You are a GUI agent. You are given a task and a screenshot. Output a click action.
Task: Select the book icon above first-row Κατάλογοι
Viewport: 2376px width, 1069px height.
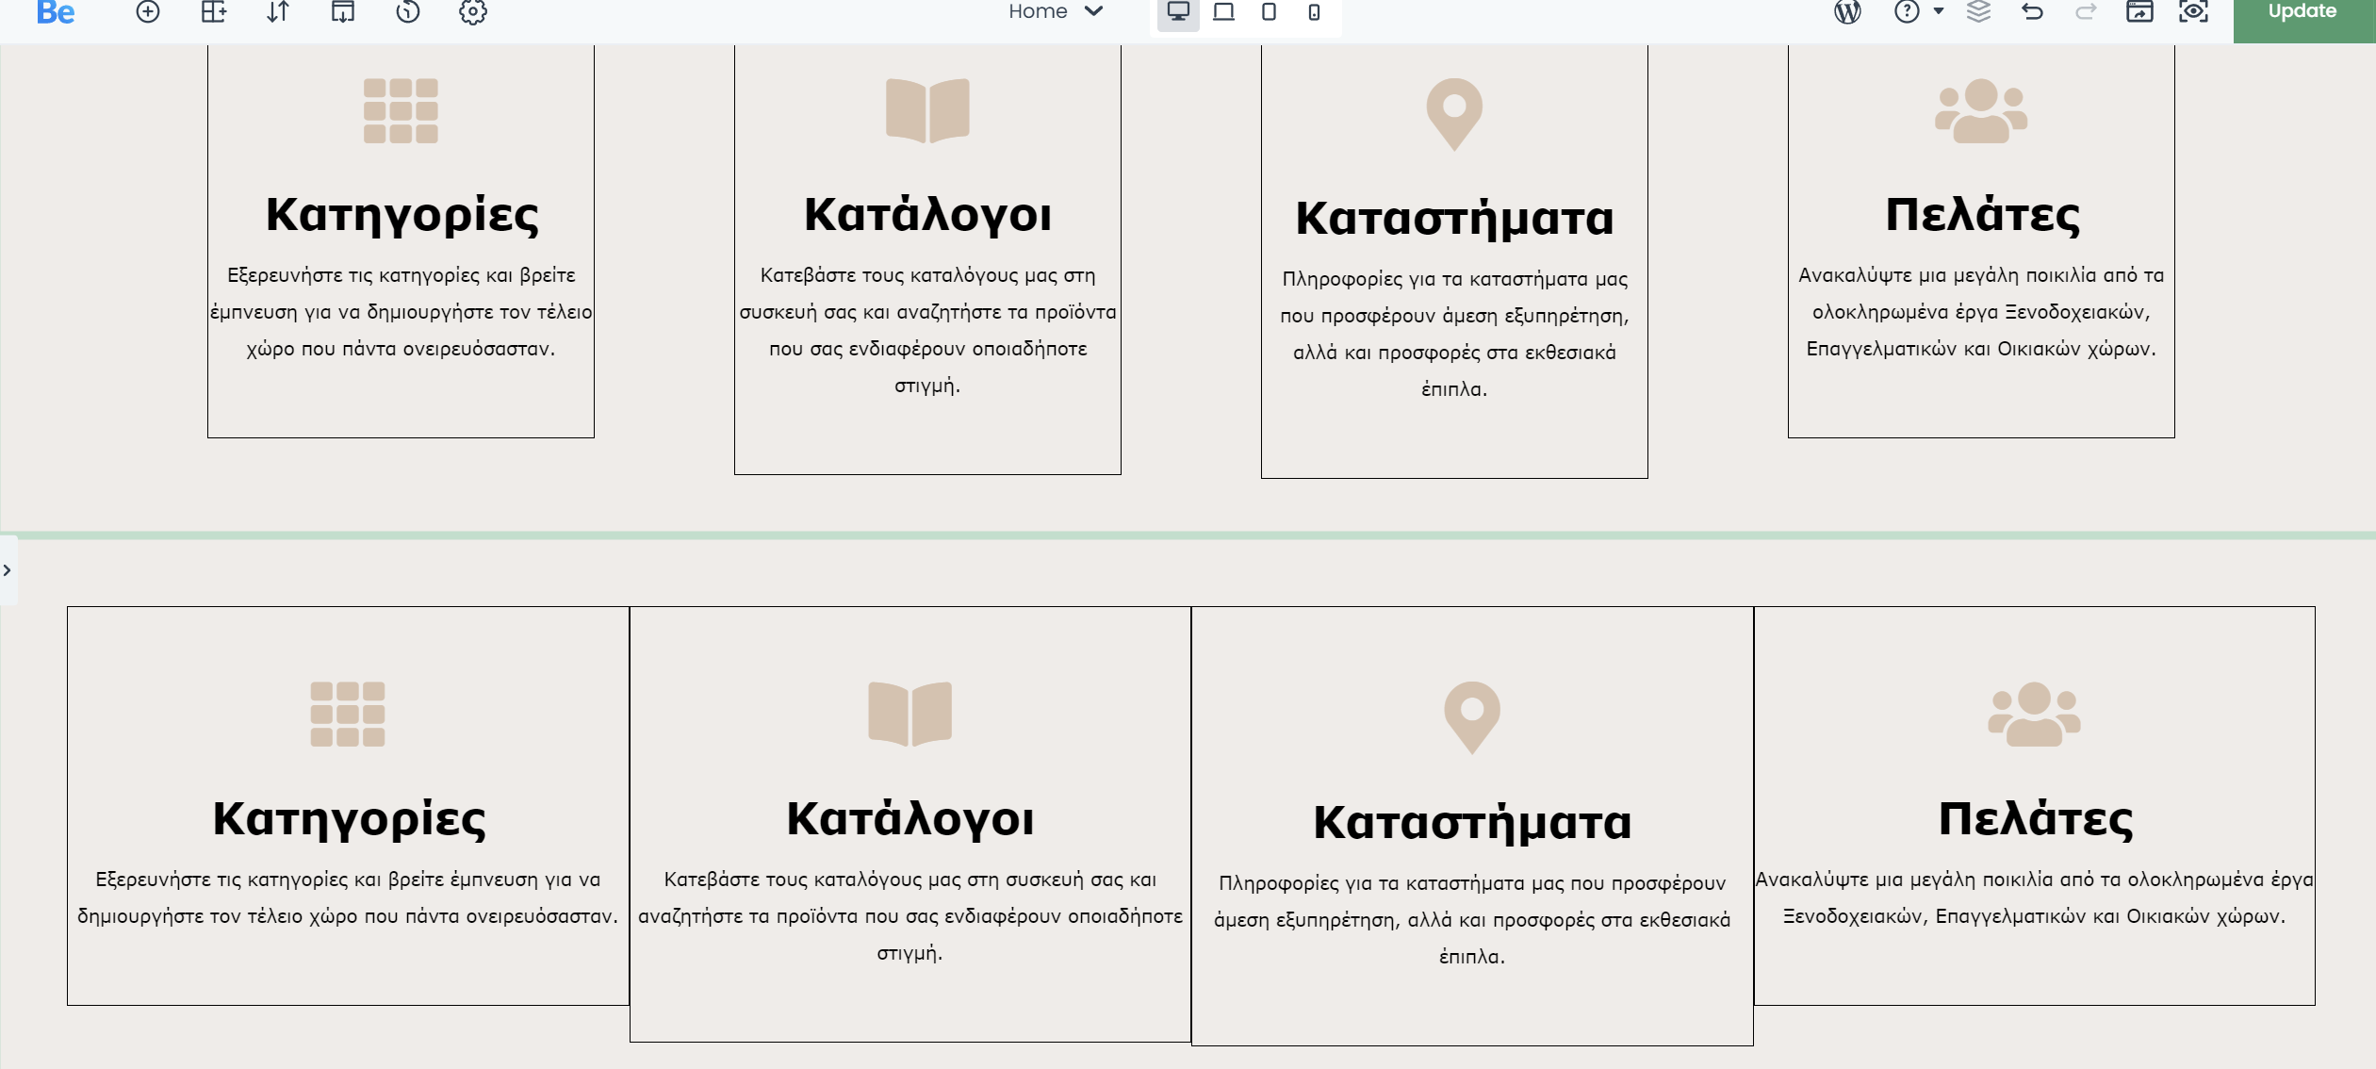(927, 110)
